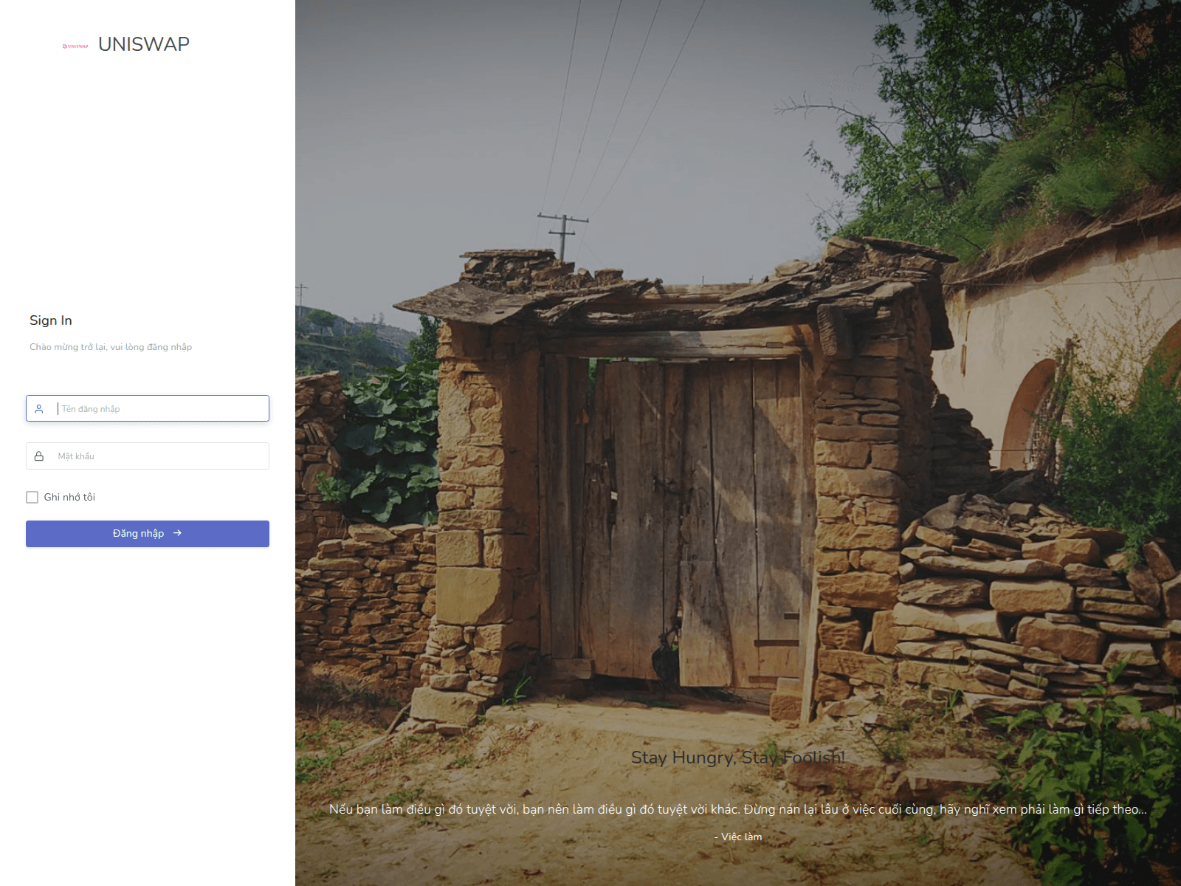Click the UNISWAP title text
This screenshot has width=1181, height=886.
coord(144,44)
